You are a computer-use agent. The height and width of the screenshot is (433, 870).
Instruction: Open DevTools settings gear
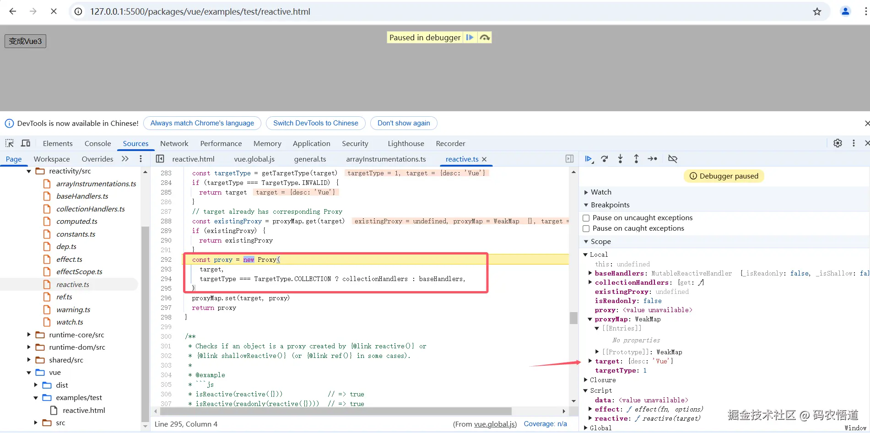[x=838, y=143]
